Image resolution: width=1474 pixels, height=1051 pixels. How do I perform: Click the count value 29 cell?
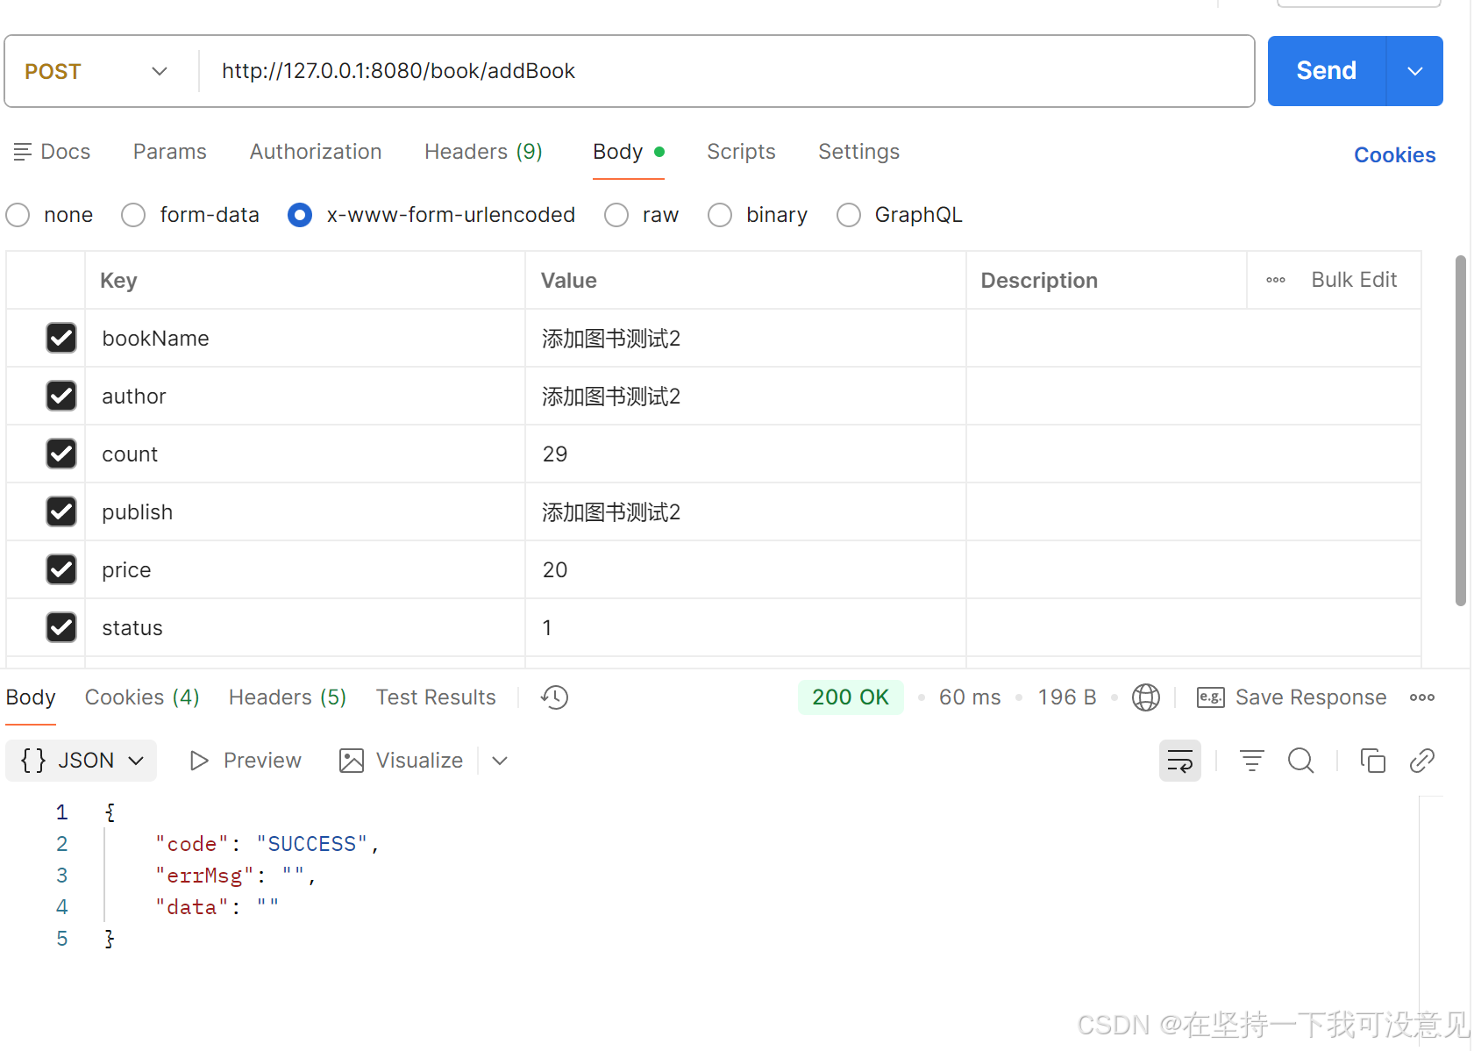(745, 454)
